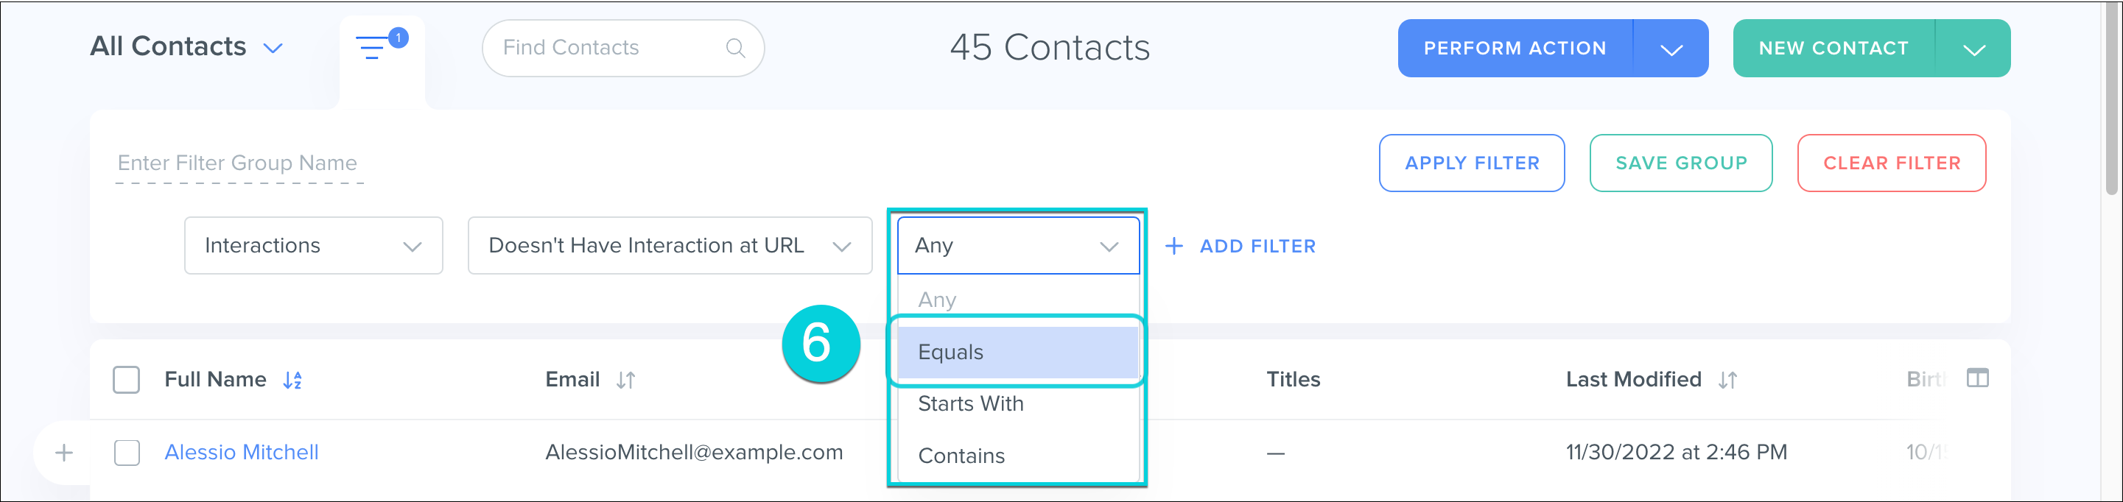Viewport: 2123px width, 502px height.
Task: Focus the Enter Filter Group Name field
Action: (x=239, y=163)
